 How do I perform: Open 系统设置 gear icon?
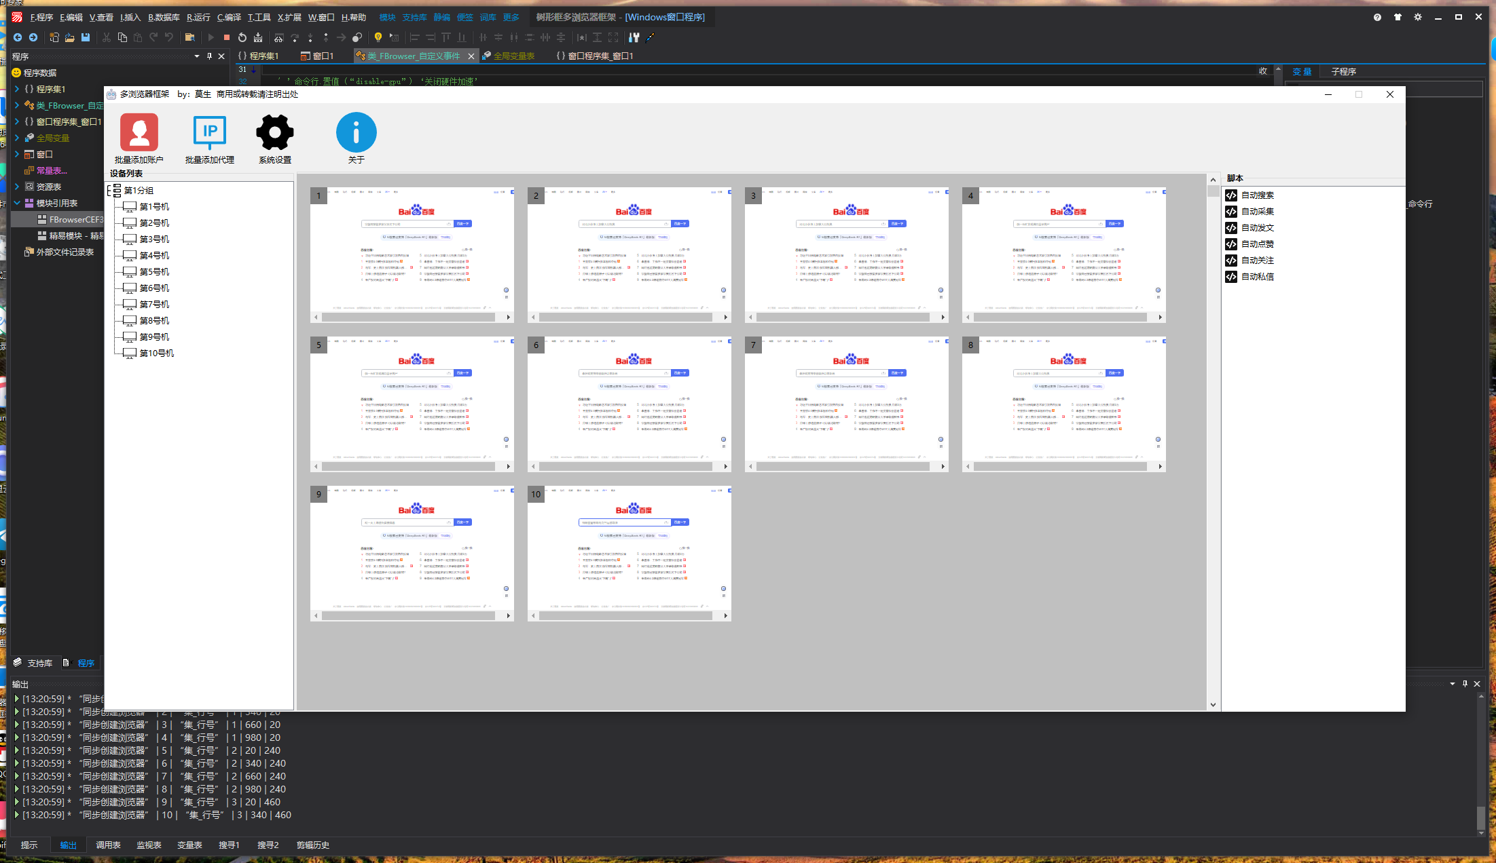(275, 132)
